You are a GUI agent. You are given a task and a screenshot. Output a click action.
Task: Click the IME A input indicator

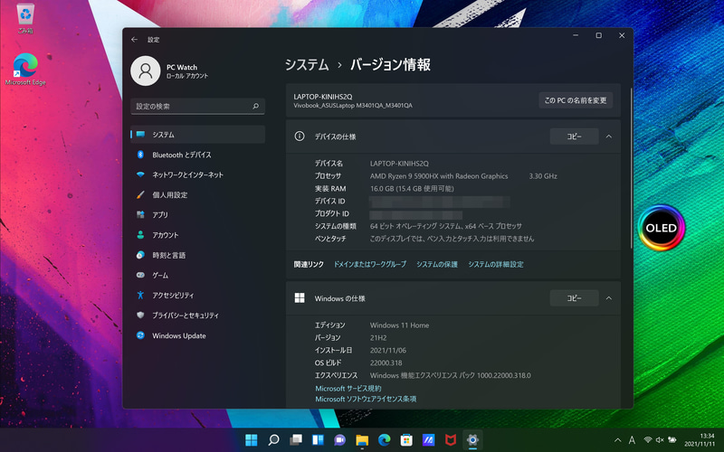[632, 440]
